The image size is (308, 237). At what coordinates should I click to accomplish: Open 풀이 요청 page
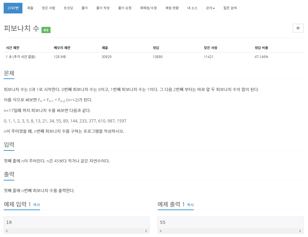tap(125, 8)
